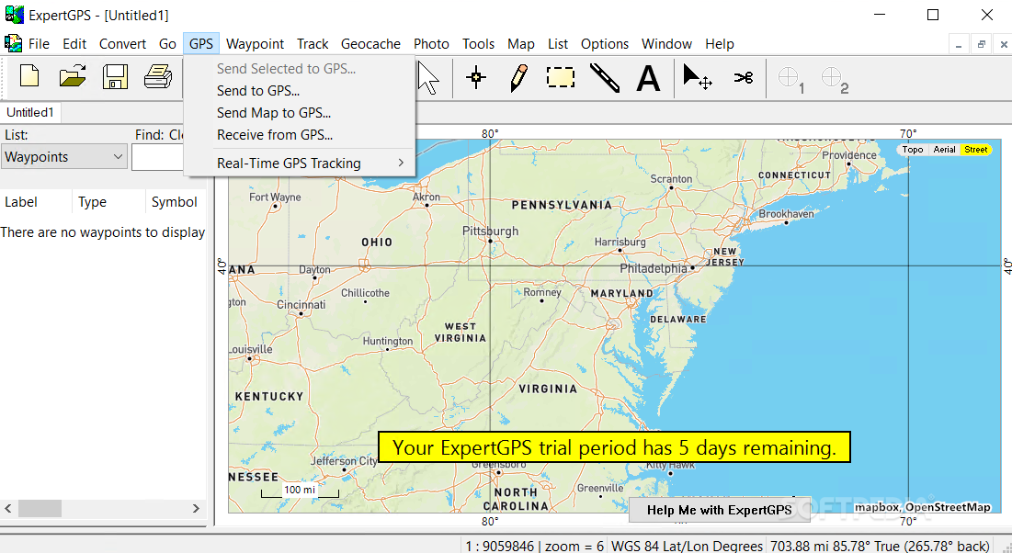The height and width of the screenshot is (553, 1012).
Task: Minimize the inner document window
Action: point(959,44)
